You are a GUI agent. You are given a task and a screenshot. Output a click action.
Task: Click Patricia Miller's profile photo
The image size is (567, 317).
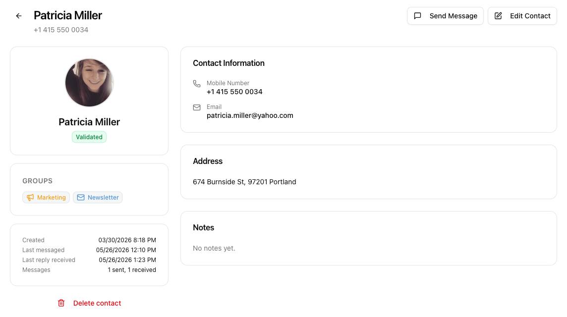89,83
